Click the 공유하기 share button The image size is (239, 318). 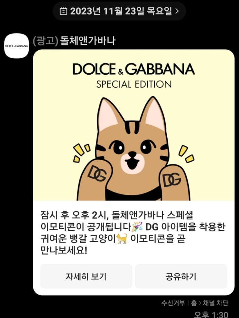(181, 276)
